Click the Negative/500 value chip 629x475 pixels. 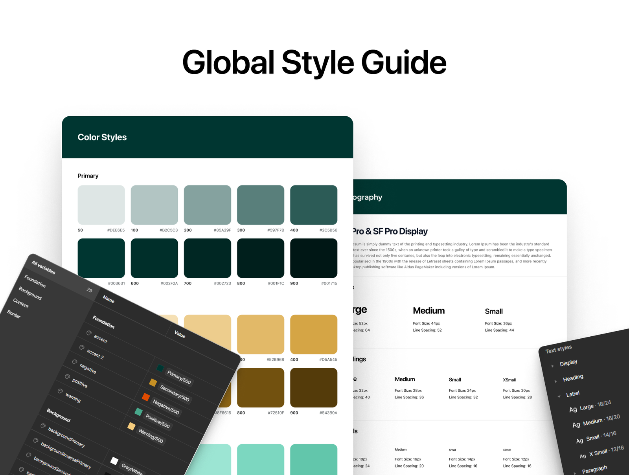point(166,407)
